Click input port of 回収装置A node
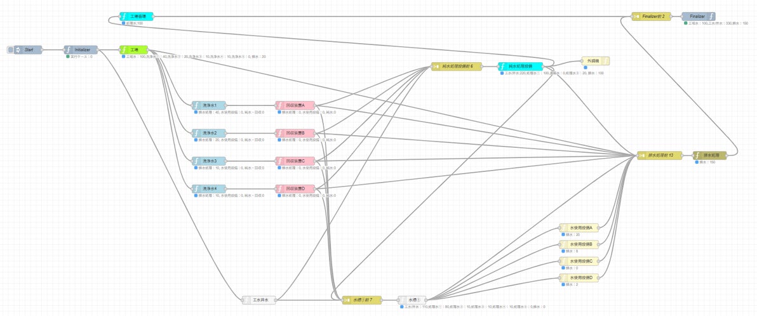 click(x=275, y=105)
